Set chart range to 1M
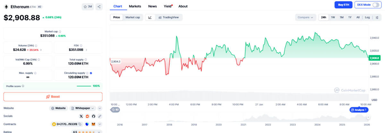The height and width of the screenshot is (133, 385). point(341,17)
